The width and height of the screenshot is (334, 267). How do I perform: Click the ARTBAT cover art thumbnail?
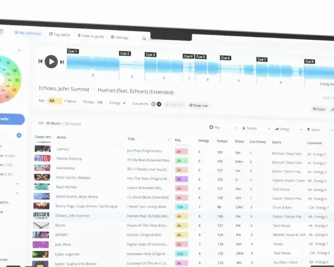click(x=42, y=235)
